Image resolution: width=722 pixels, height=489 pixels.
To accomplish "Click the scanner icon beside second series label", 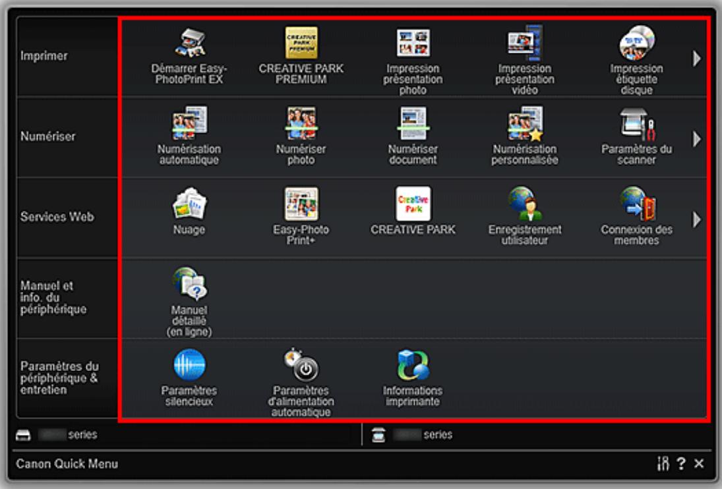I will click(x=378, y=435).
